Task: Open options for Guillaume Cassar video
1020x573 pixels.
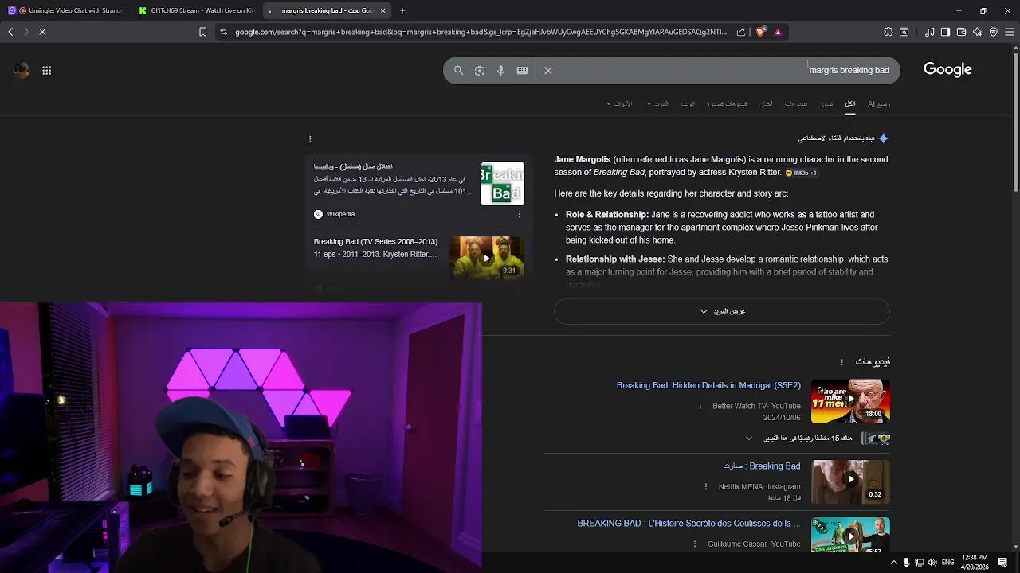Action: click(x=695, y=544)
